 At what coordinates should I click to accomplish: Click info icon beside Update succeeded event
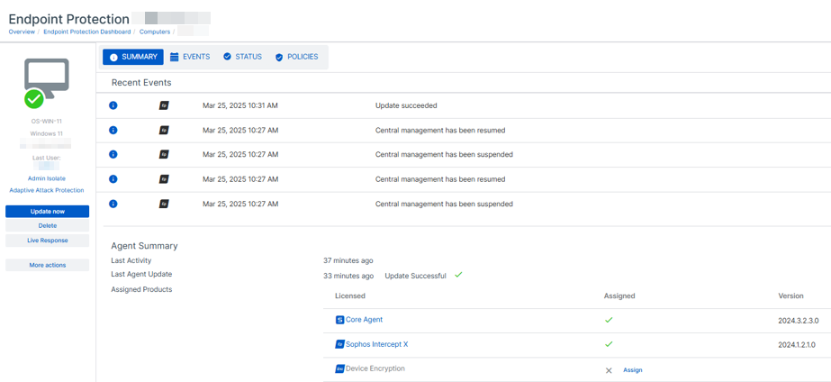[x=113, y=105]
